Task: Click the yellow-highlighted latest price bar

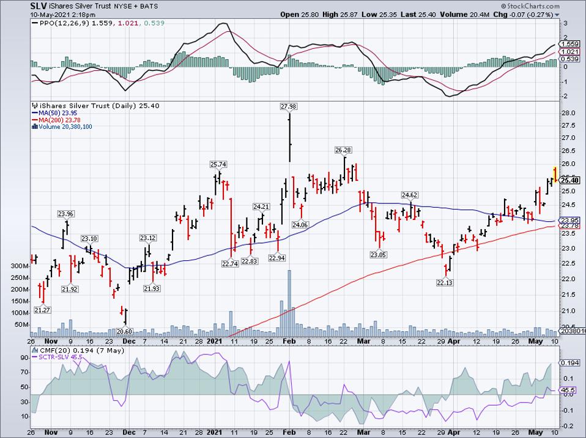Action: pyautogui.click(x=555, y=175)
